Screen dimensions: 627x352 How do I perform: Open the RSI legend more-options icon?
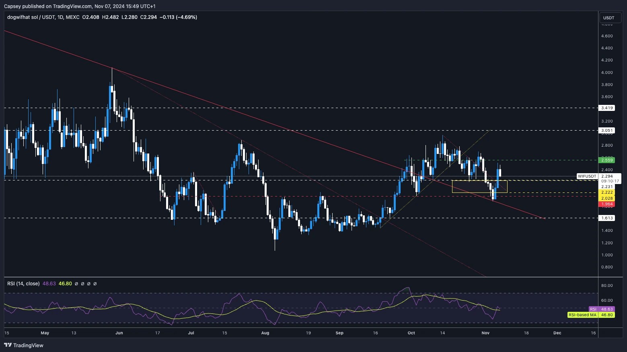tap(95, 284)
